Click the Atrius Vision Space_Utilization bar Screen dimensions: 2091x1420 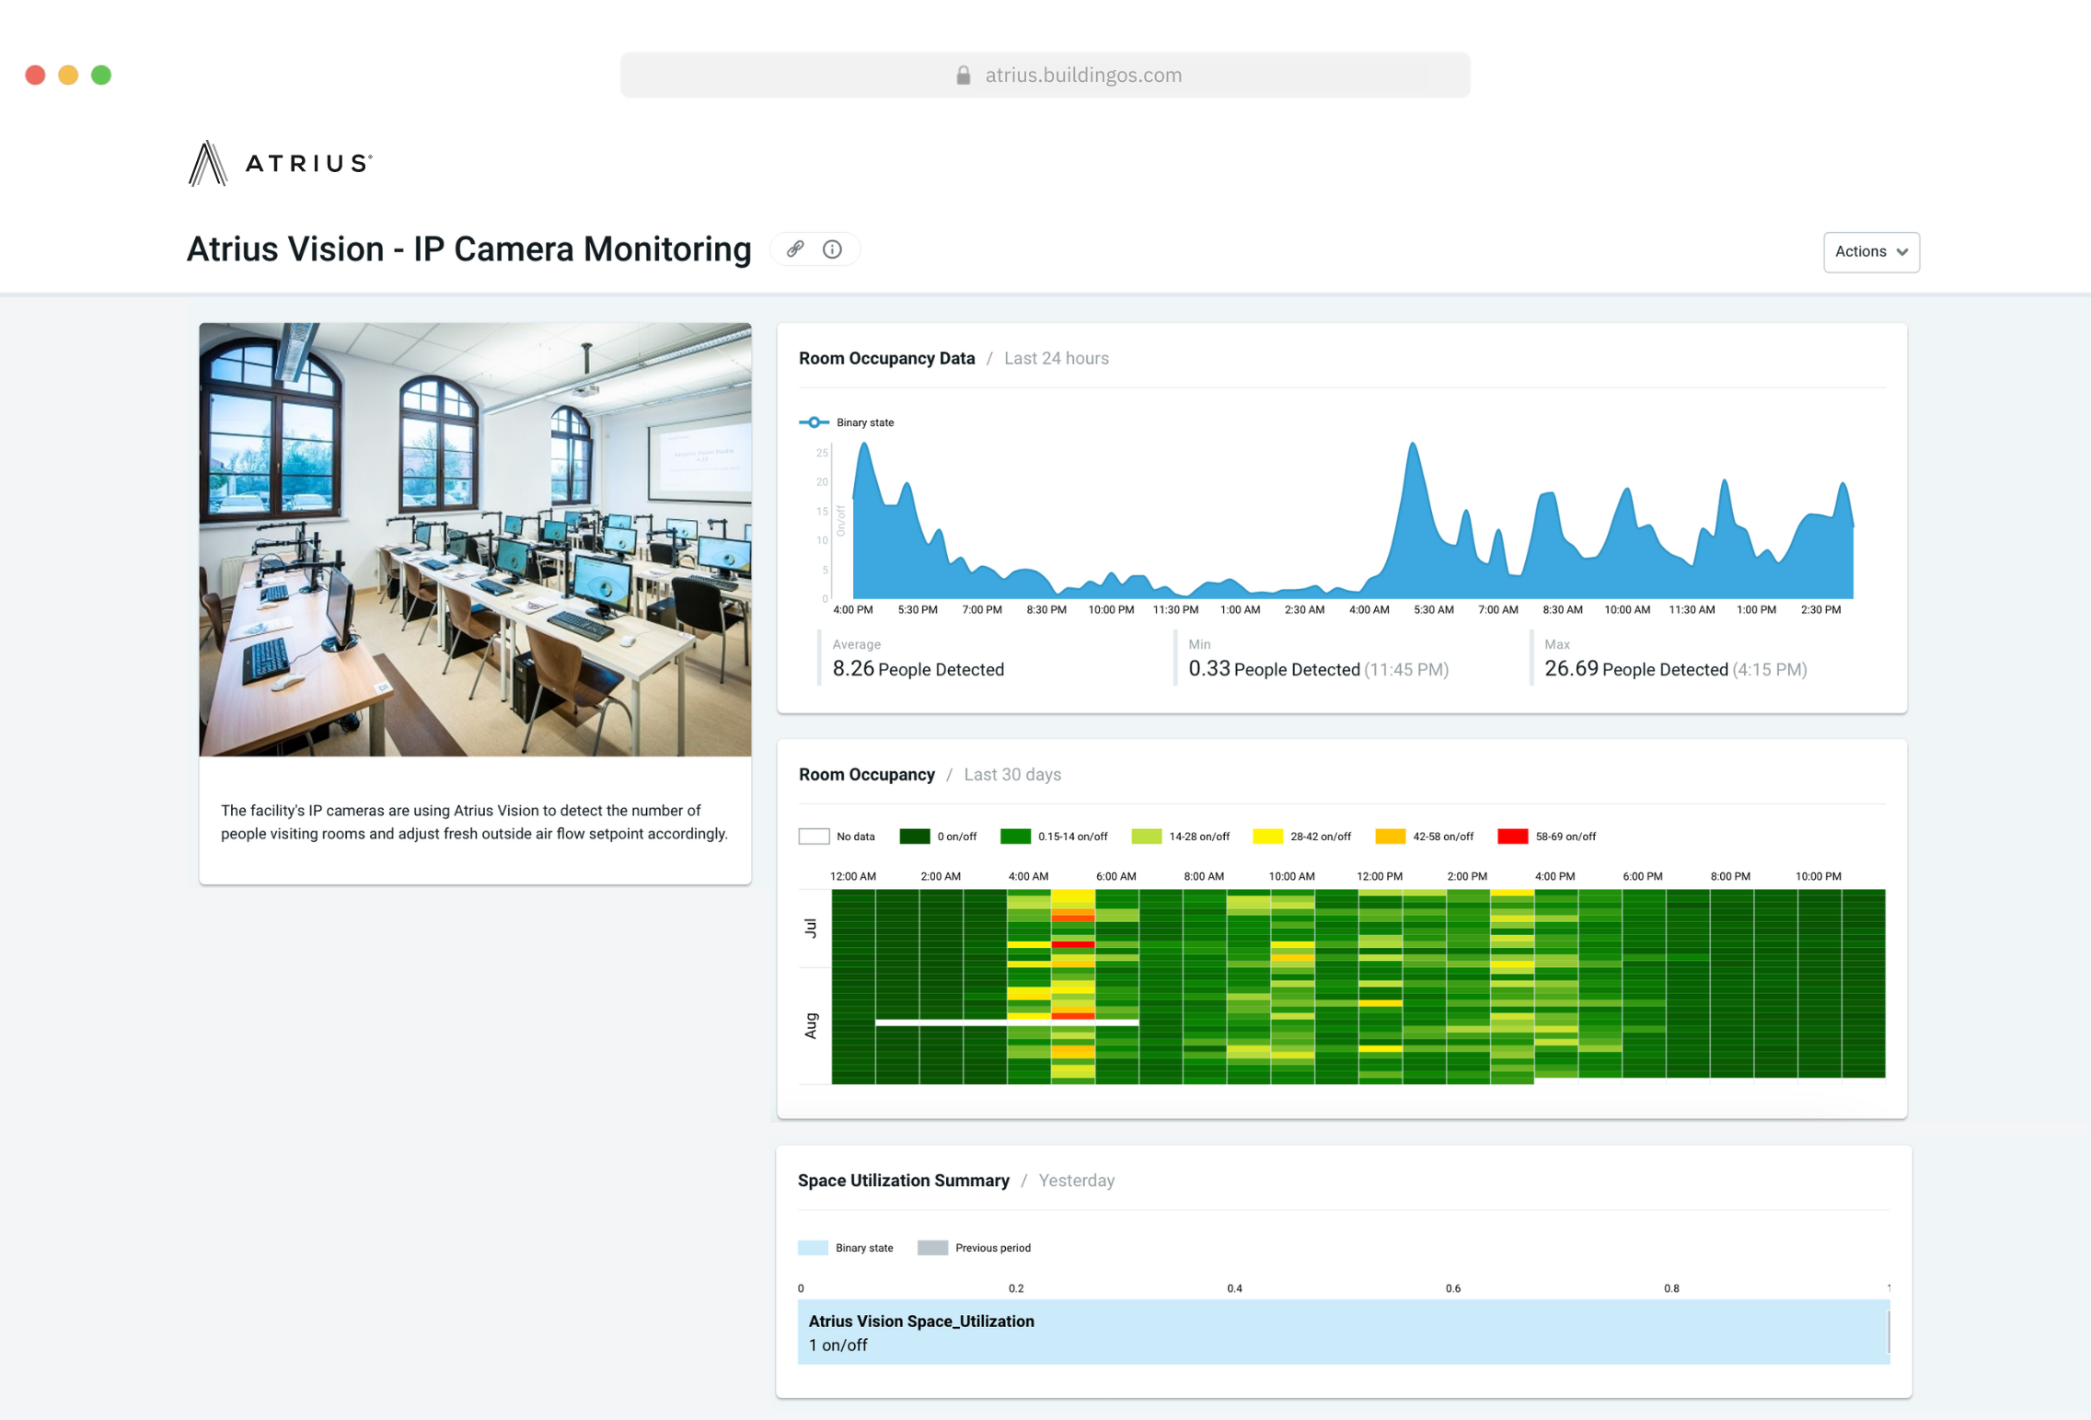coord(1343,1332)
